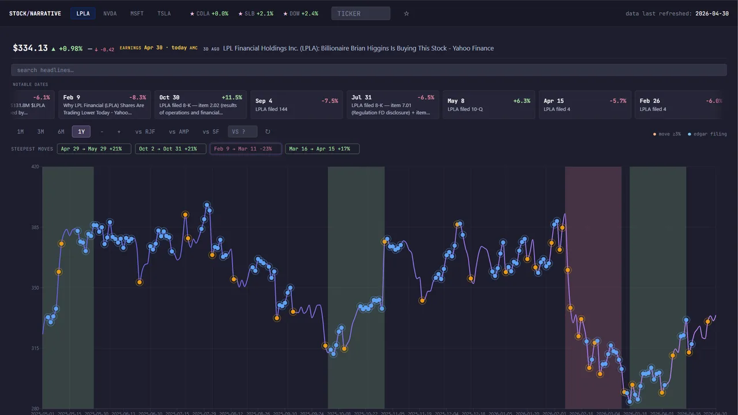Viewport: 738px width, 415px height.
Task: Focus the search headlines box
Action: (369, 70)
